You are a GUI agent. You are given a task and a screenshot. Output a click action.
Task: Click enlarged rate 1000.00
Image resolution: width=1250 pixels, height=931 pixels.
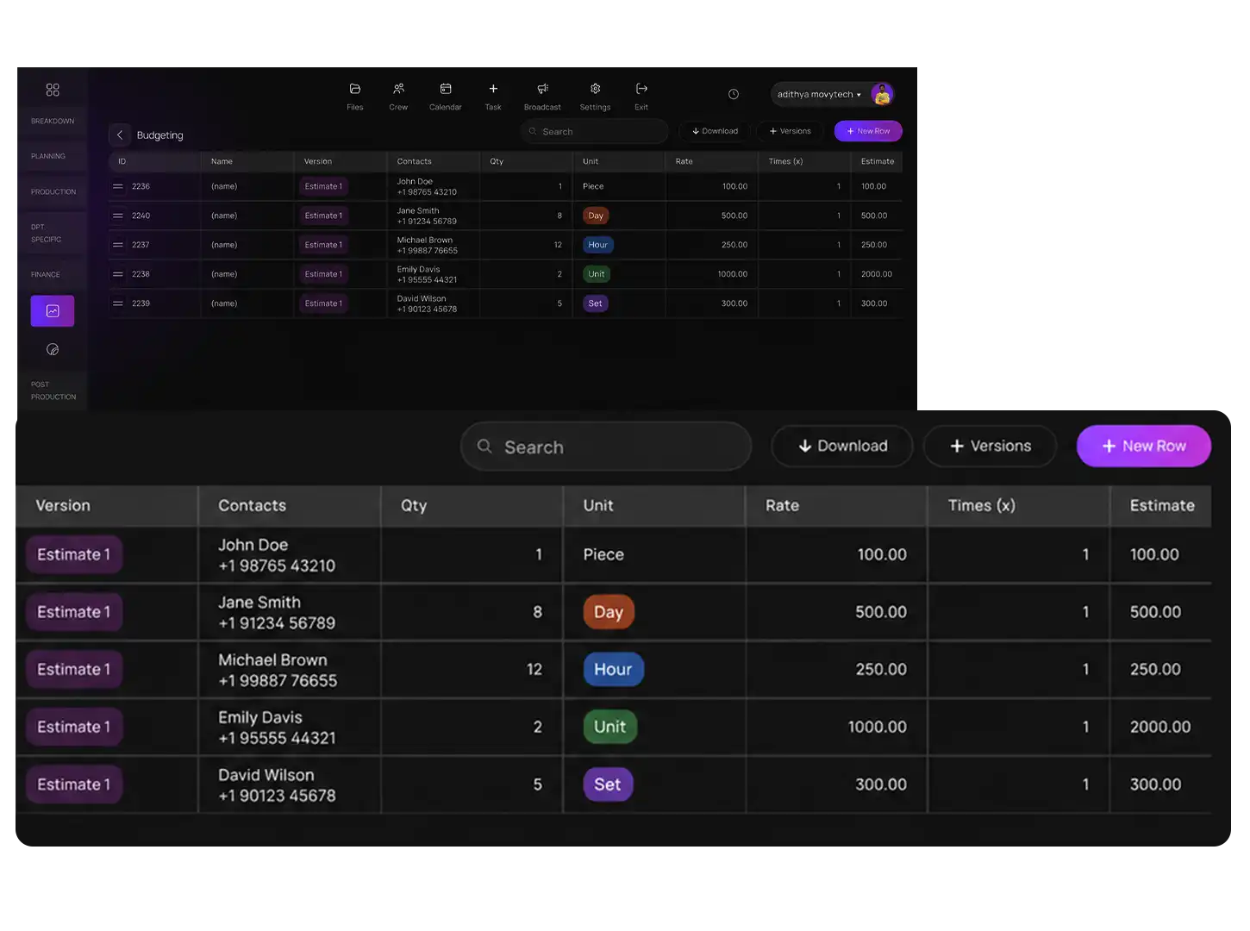[877, 727]
